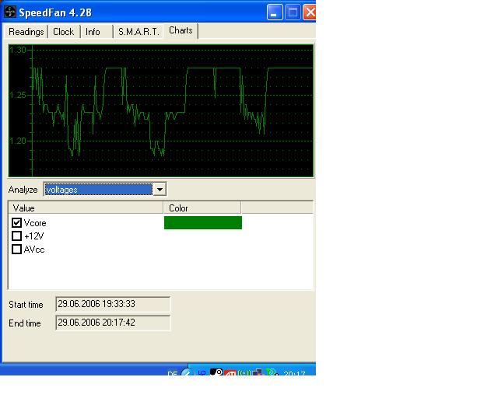
Task: Click the Value column header
Action: 86,208
